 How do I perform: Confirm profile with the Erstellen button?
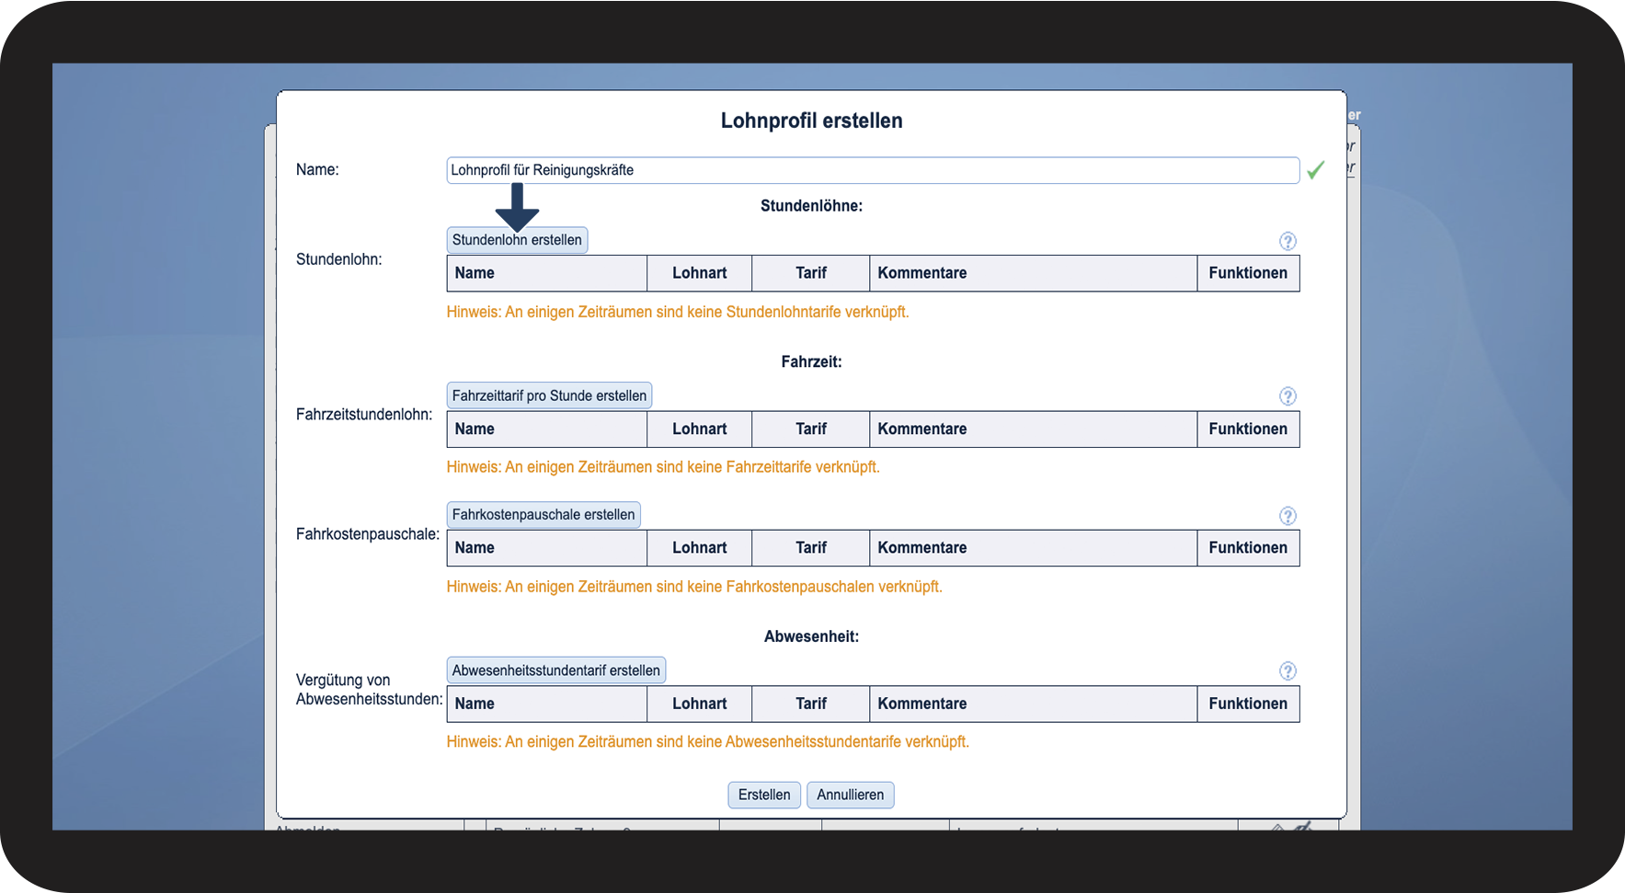coord(764,795)
